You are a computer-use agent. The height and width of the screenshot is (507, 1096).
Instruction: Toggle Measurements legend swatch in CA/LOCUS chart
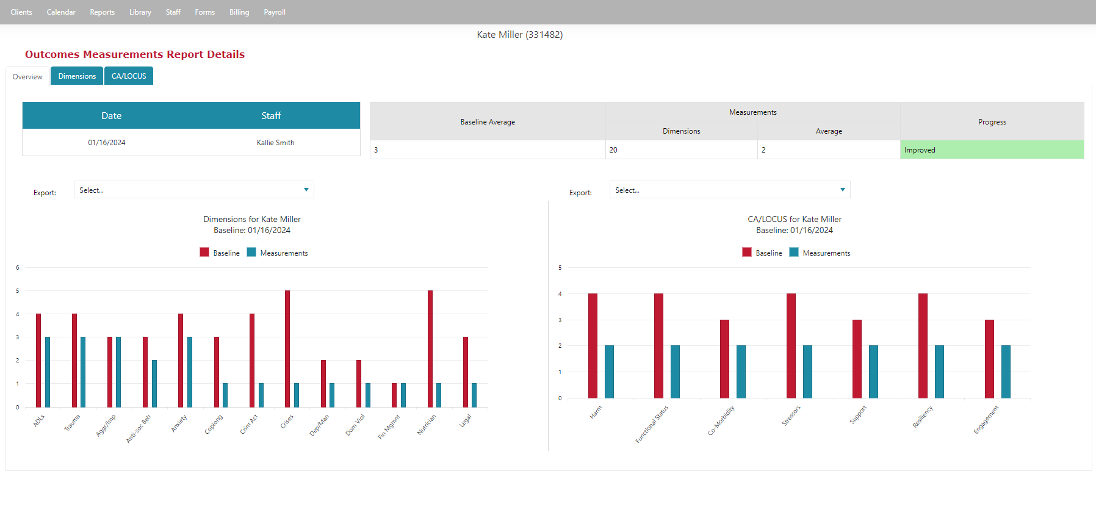pos(794,253)
